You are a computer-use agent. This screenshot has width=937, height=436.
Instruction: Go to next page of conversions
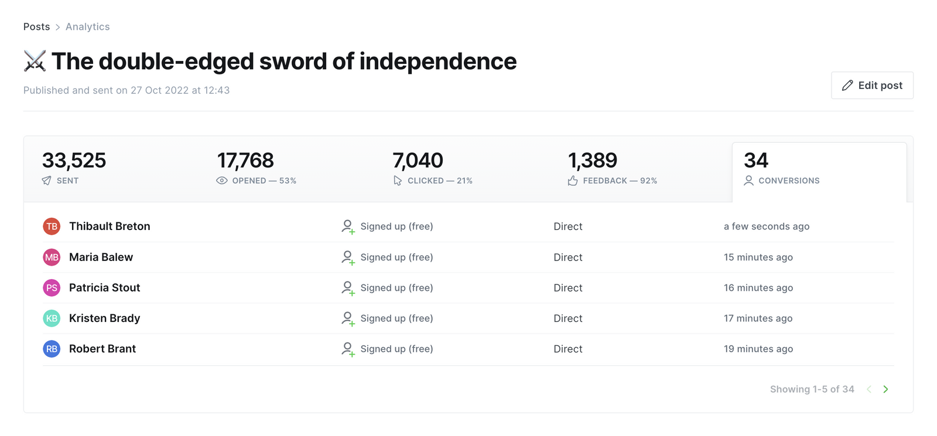(x=885, y=389)
